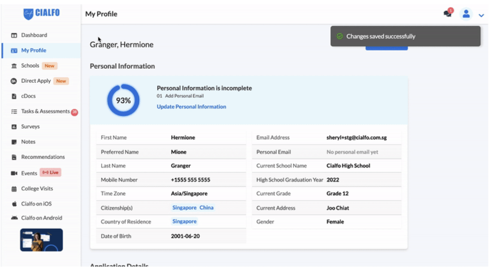Click the China citizenship tag
The width and height of the screenshot is (489, 267).
pyautogui.click(x=206, y=208)
